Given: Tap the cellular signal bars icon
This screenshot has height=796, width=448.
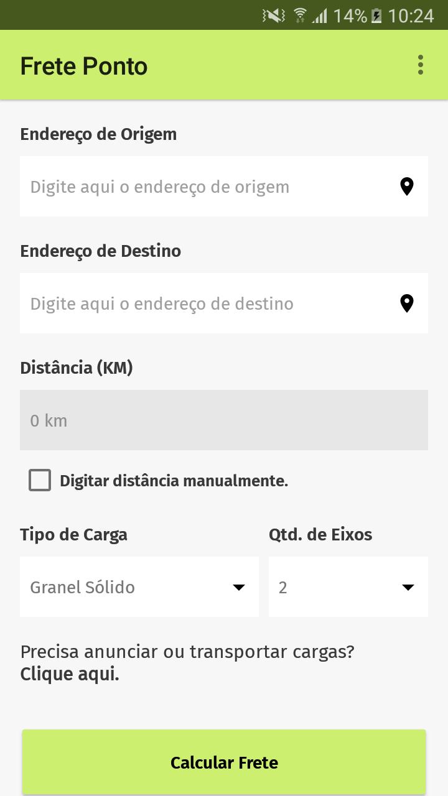Looking at the screenshot, I should pos(320,16).
